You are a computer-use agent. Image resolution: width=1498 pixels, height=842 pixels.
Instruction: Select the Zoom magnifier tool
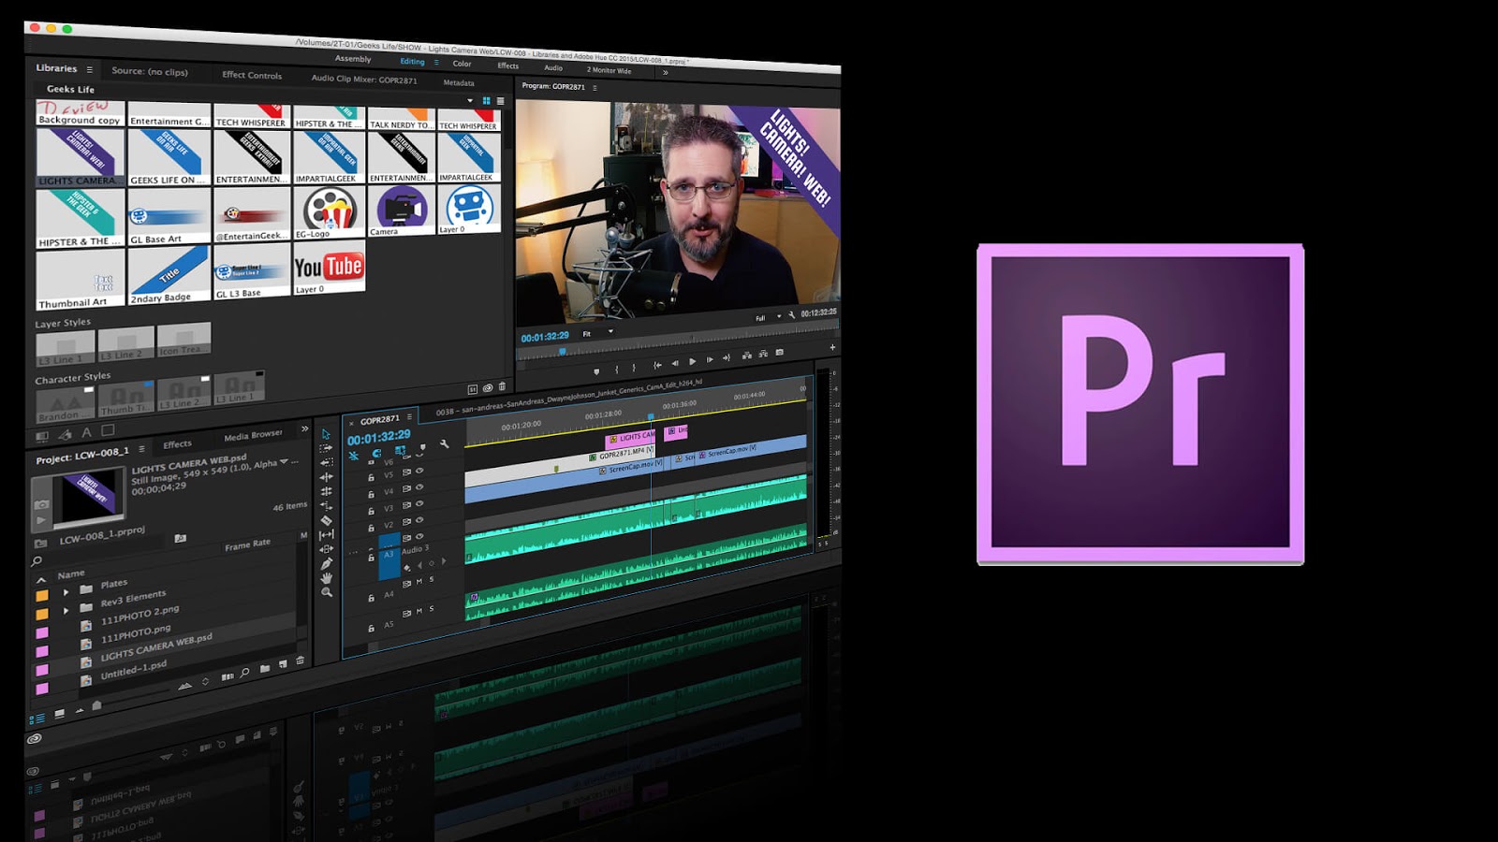(326, 592)
